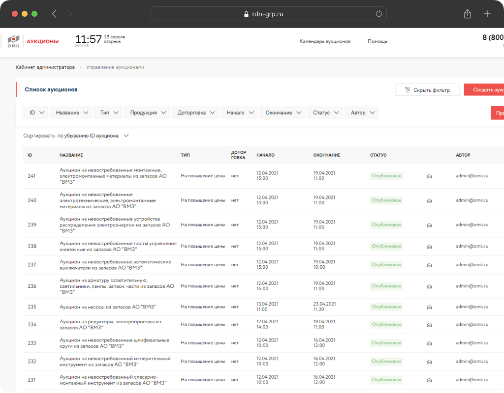The width and height of the screenshot is (504, 393).
Task: Click the browser share icon
Action: [468, 14]
